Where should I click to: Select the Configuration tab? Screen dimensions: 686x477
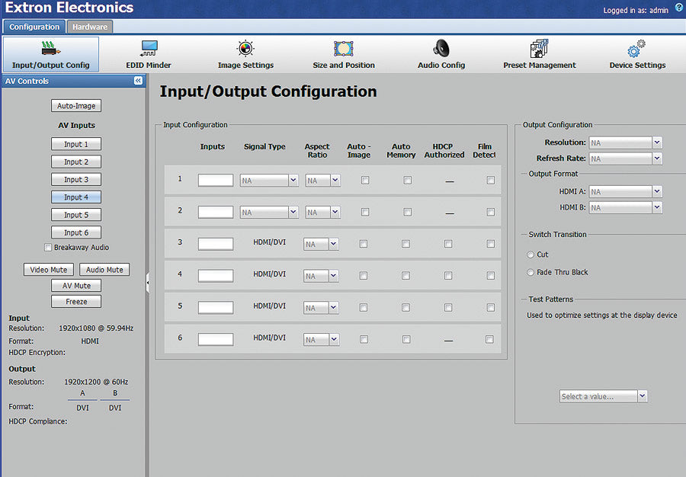[34, 27]
